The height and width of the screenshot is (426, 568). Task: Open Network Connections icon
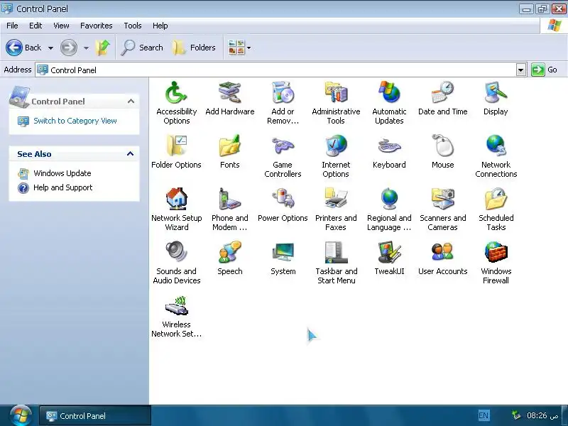(x=496, y=155)
